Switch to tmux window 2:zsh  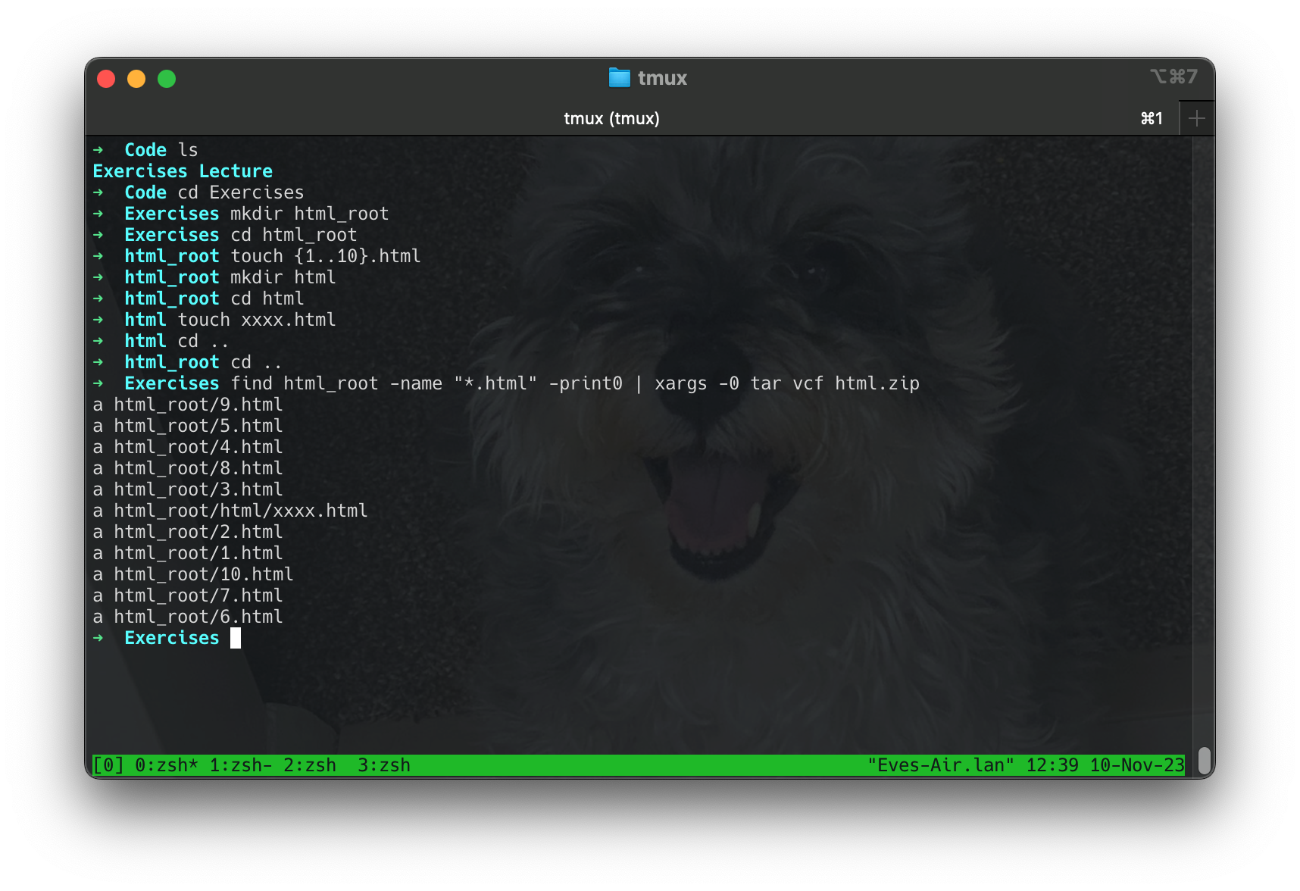click(311, 764)
